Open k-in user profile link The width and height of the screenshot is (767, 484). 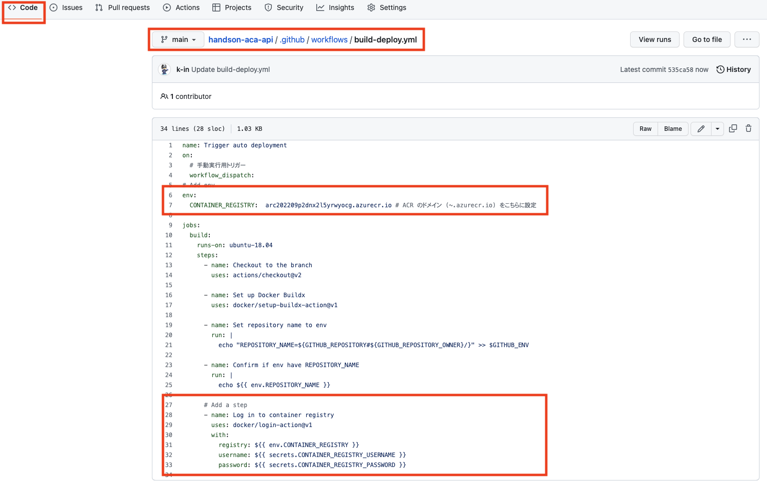(182, 69)
